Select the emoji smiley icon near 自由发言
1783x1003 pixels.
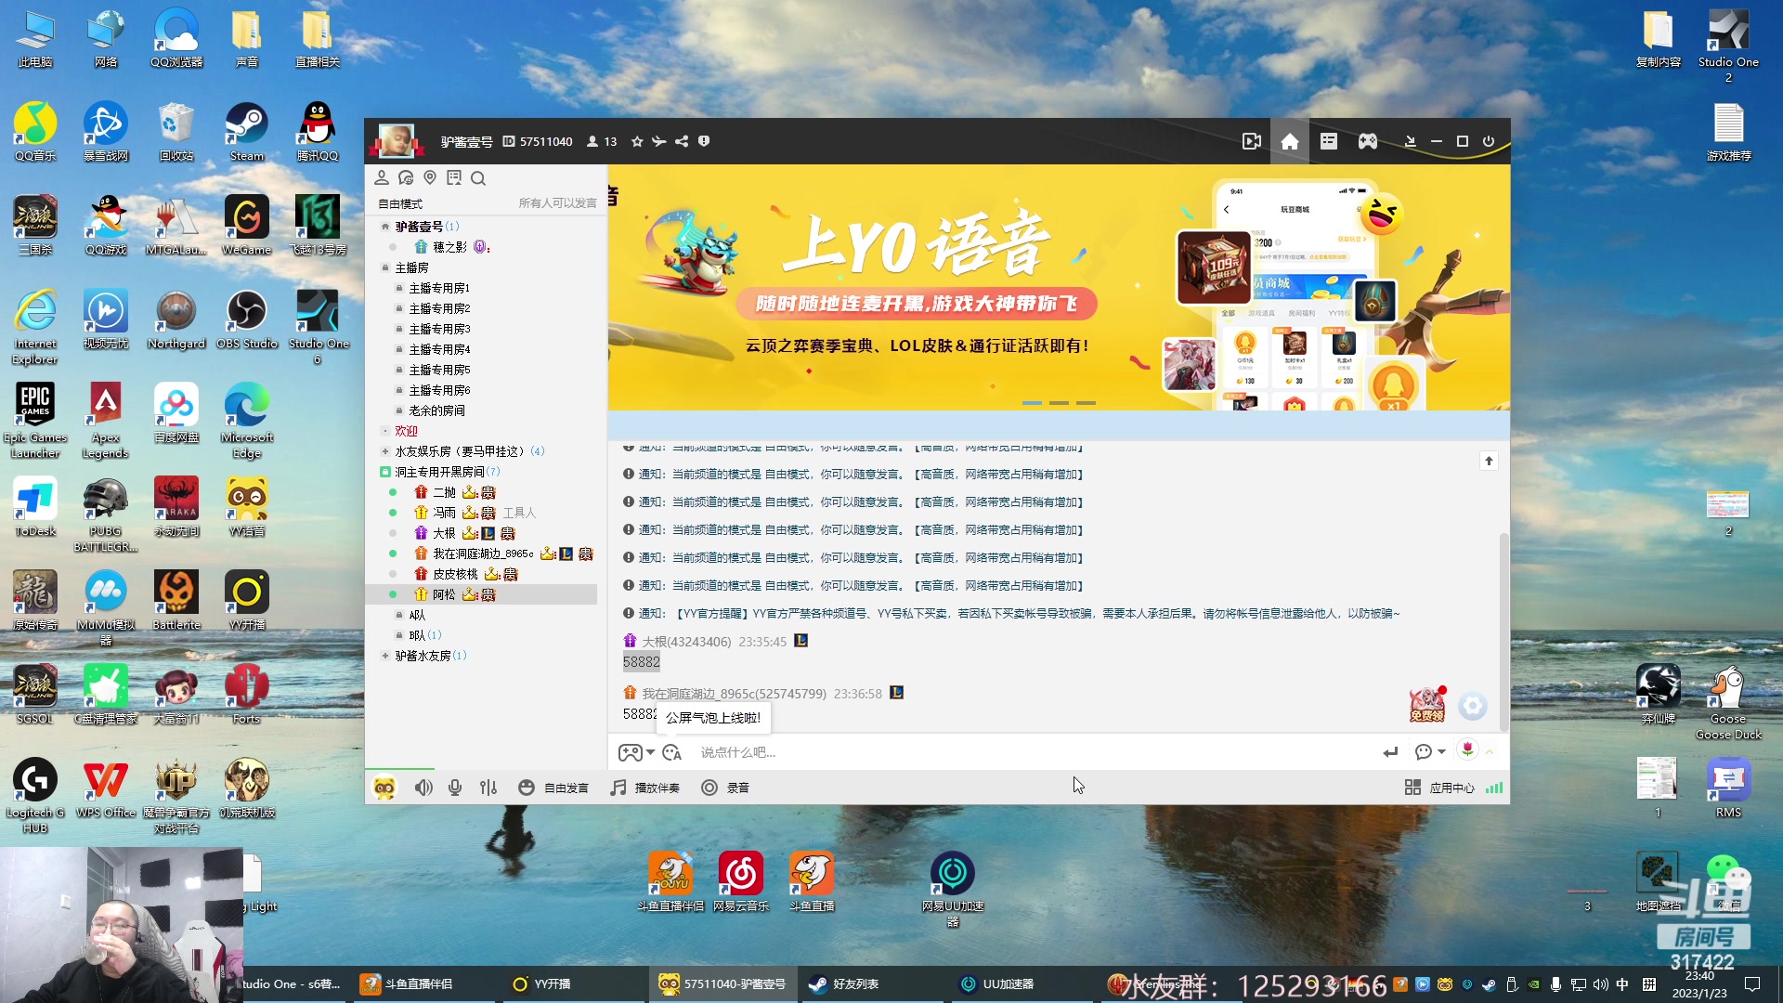tap(527, 787)
